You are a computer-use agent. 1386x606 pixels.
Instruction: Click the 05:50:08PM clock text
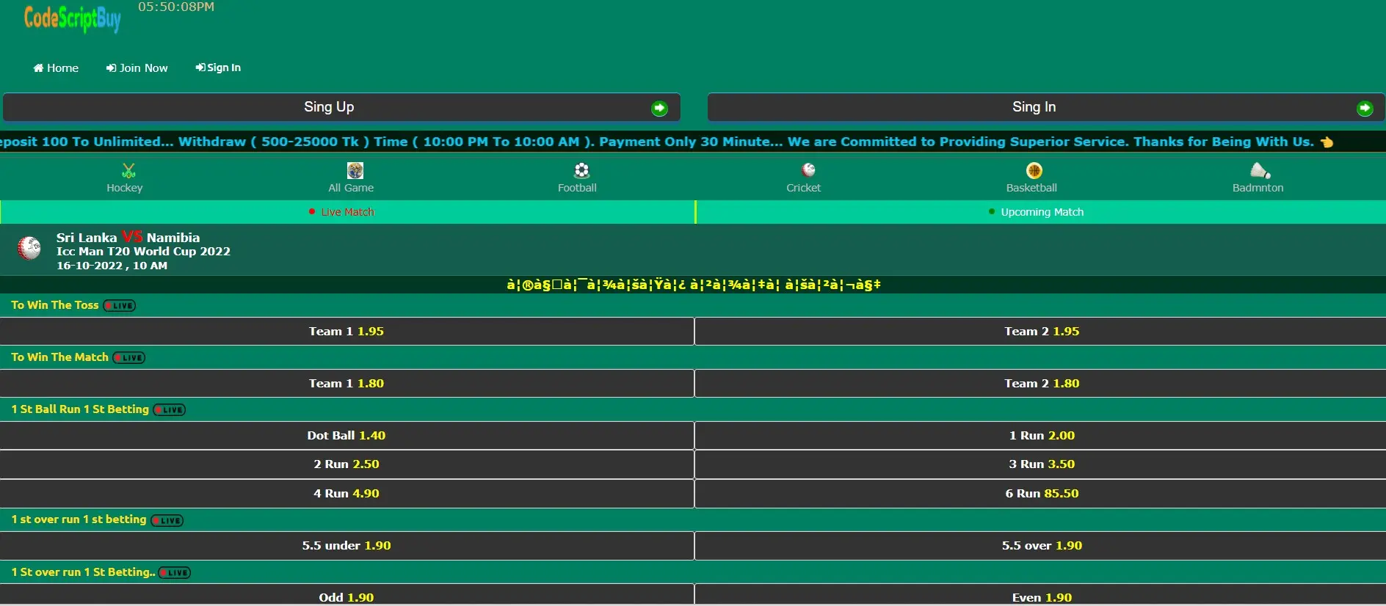click(176, 7)
